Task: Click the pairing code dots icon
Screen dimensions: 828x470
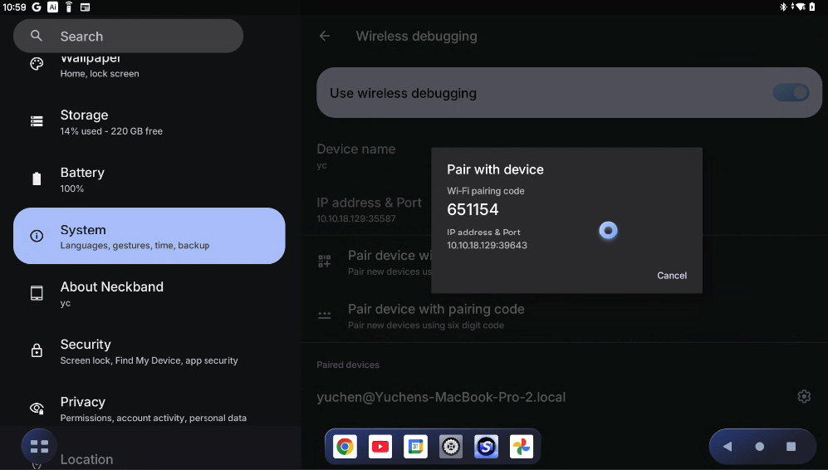Action: click(324, 316)
